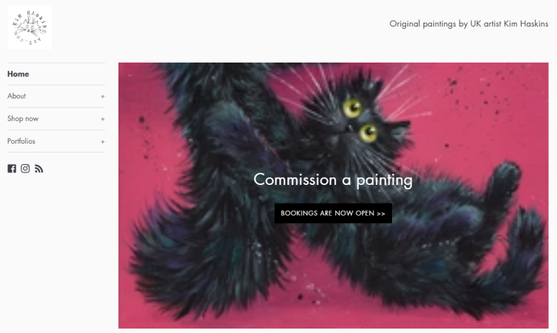Image resolution: width=557 pixels, height=333 pixels.
Task: Open the About menu item
Action: [17, 96]
